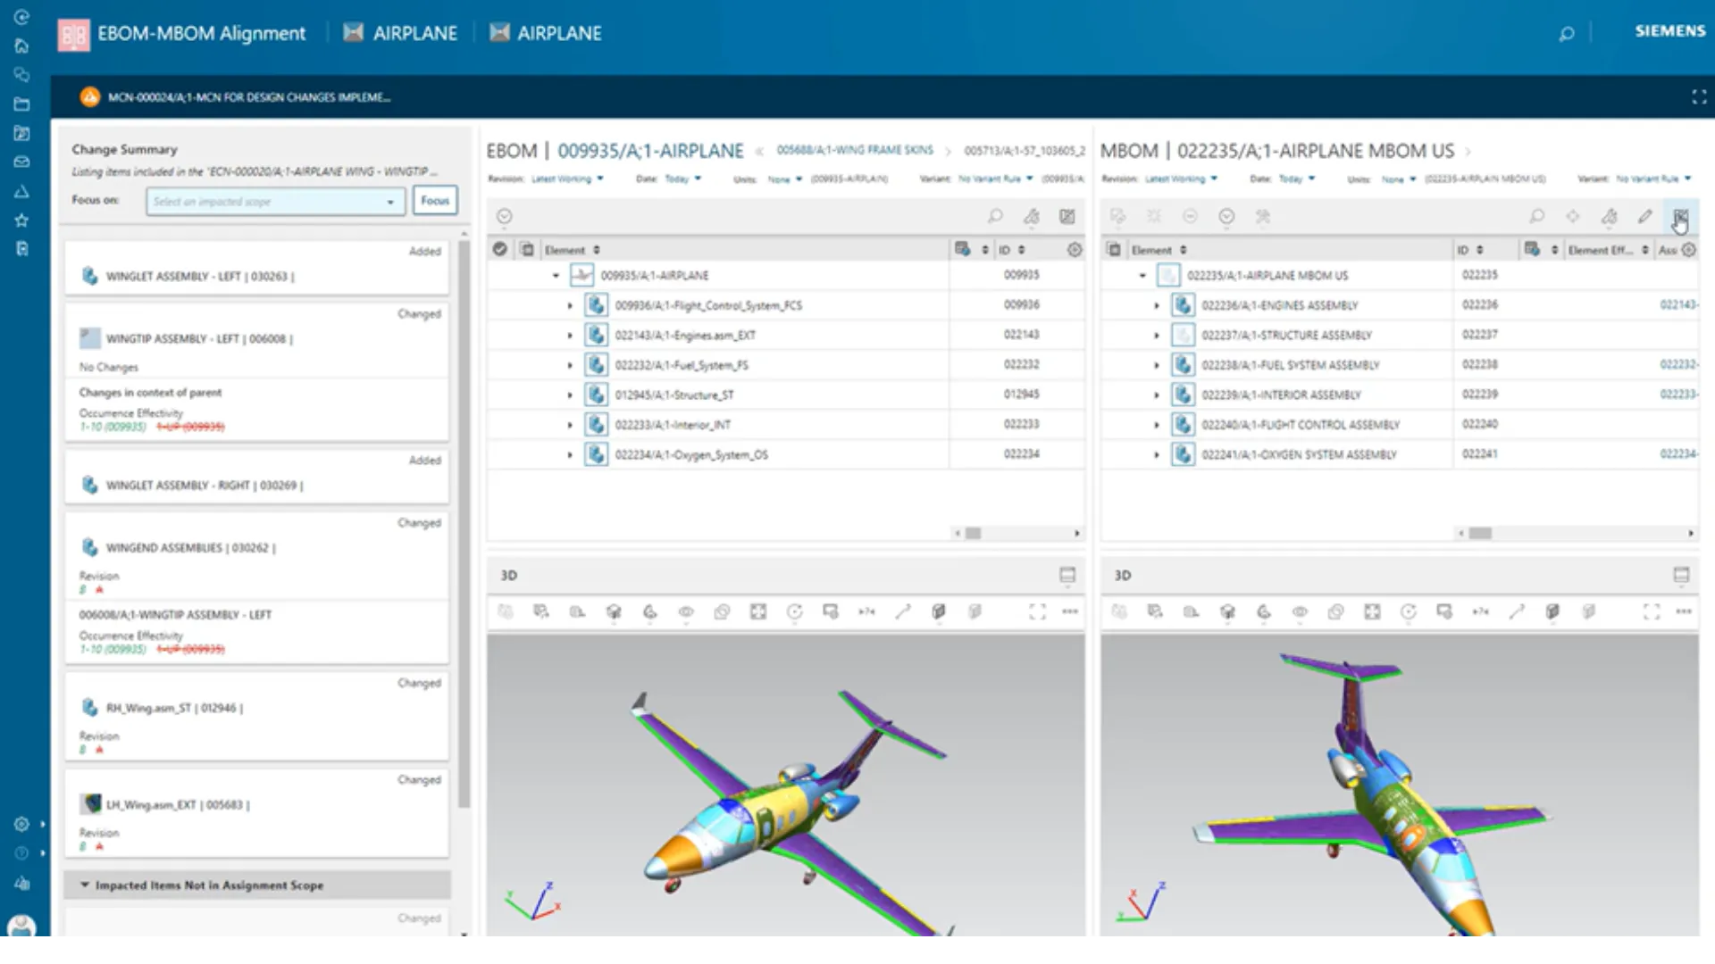1715x964 pixels.
Task: Open the 'Select an impacted scope' dropdown
Action: [275, 202]
